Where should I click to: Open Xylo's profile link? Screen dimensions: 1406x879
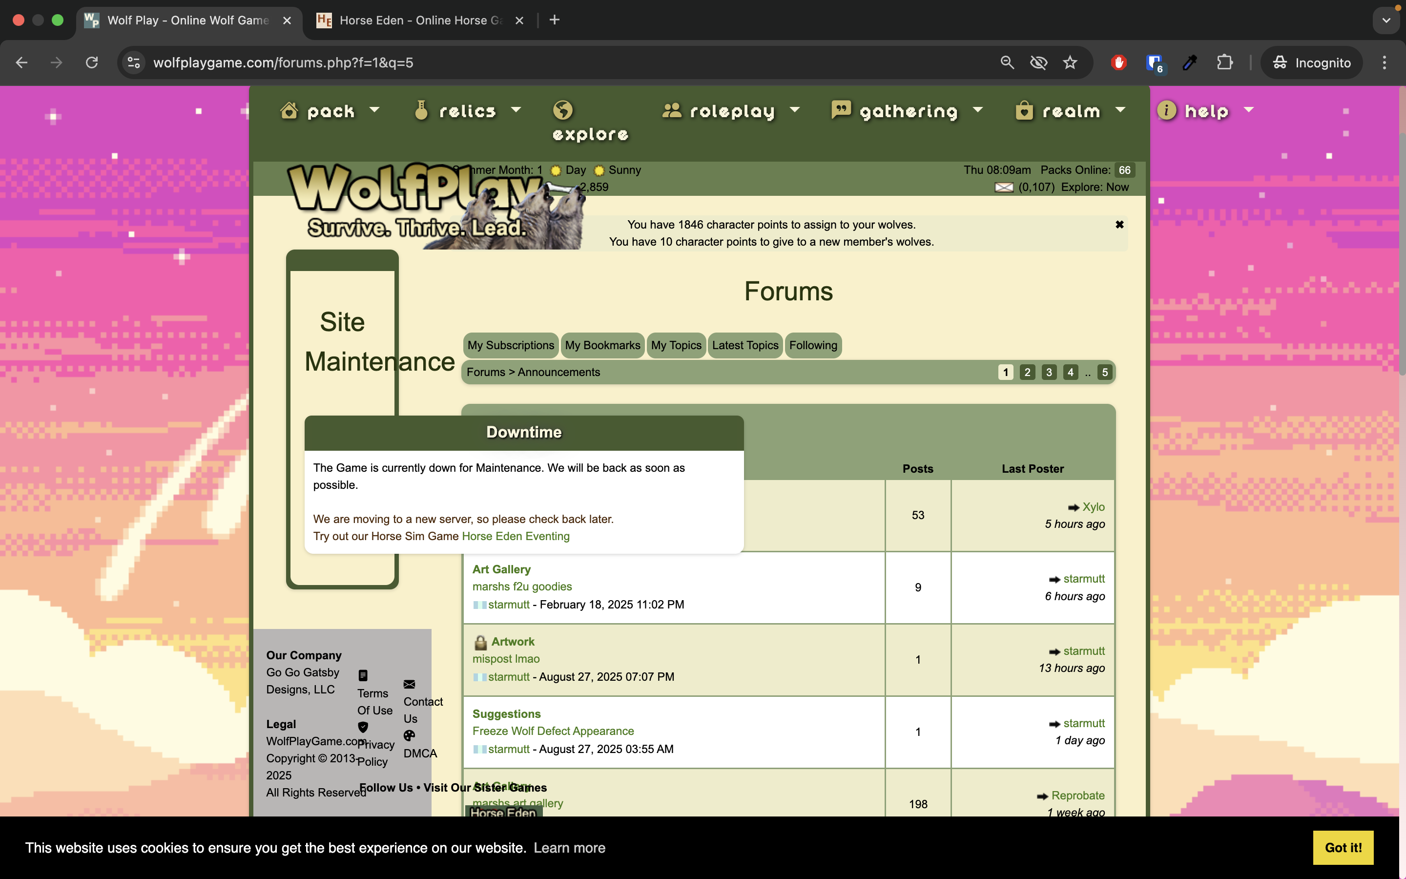tap(1094, 507)
